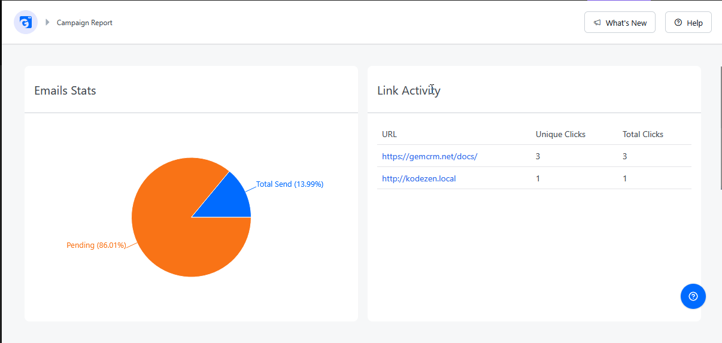Click unique clicks value 1 for kodezen.local

coord(538,178)
